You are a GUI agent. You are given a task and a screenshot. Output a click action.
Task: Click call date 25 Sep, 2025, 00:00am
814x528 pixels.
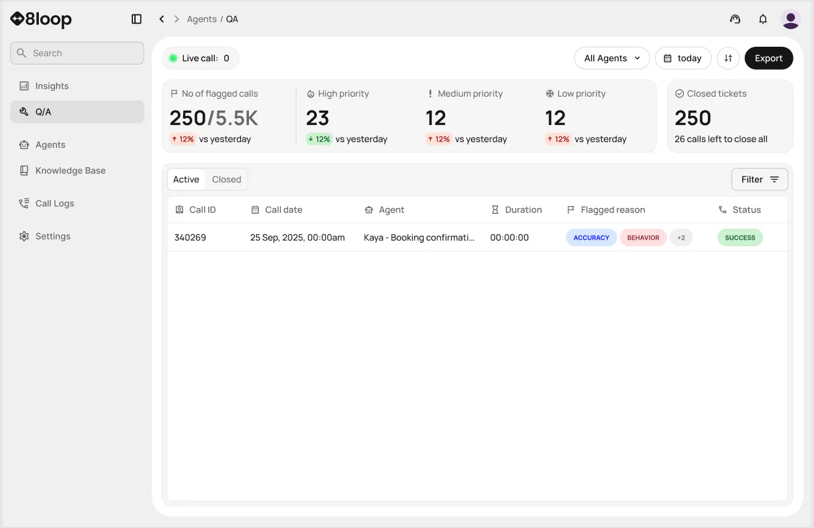298,237
